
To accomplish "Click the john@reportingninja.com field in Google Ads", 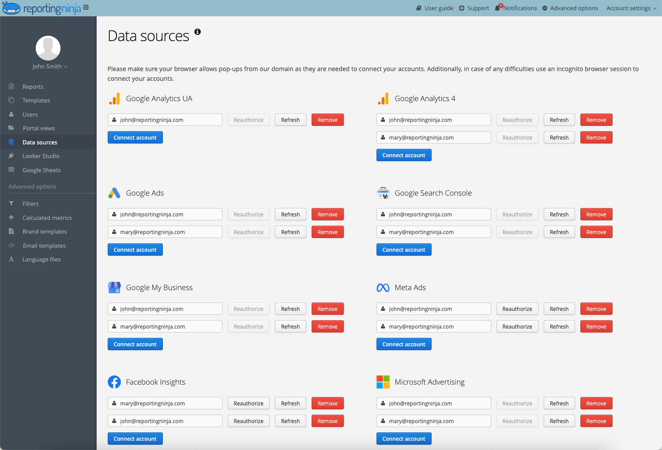I will (165, 214).
